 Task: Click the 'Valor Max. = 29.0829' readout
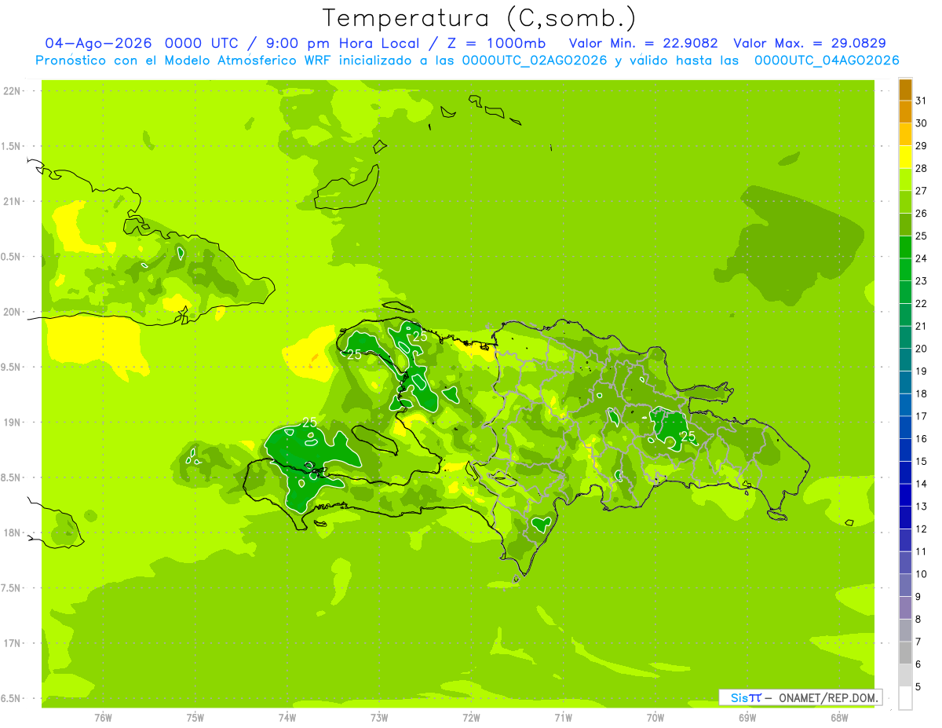point(809,43)
